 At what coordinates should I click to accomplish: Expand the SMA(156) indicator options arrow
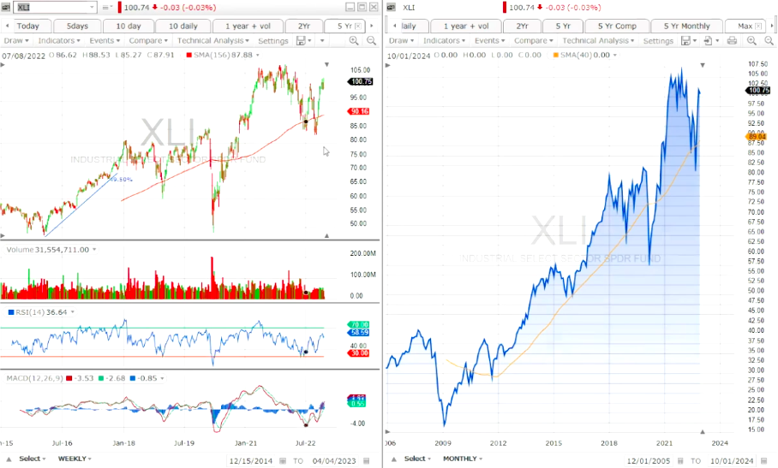tap(258, 55)
